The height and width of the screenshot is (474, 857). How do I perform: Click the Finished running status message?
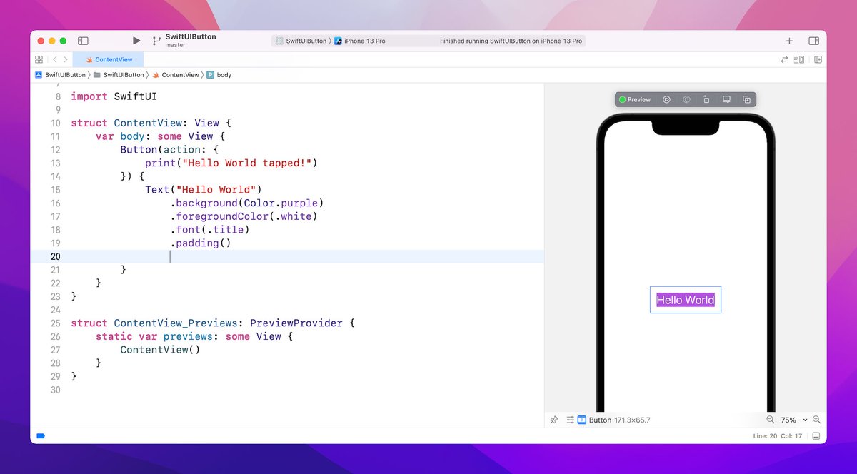(x=511, y=41)
